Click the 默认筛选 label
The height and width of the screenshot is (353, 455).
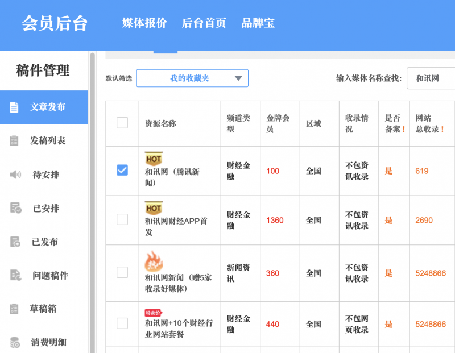[x=119, y=78]
